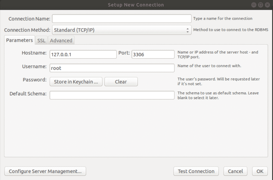Screen dimensions: 273x180
Task: Open Configure Server Management
Action: click(45, 171)
